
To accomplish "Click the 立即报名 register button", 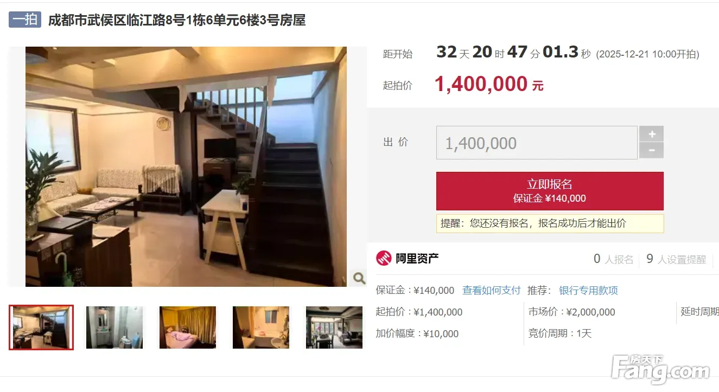I will pos(550,191).
